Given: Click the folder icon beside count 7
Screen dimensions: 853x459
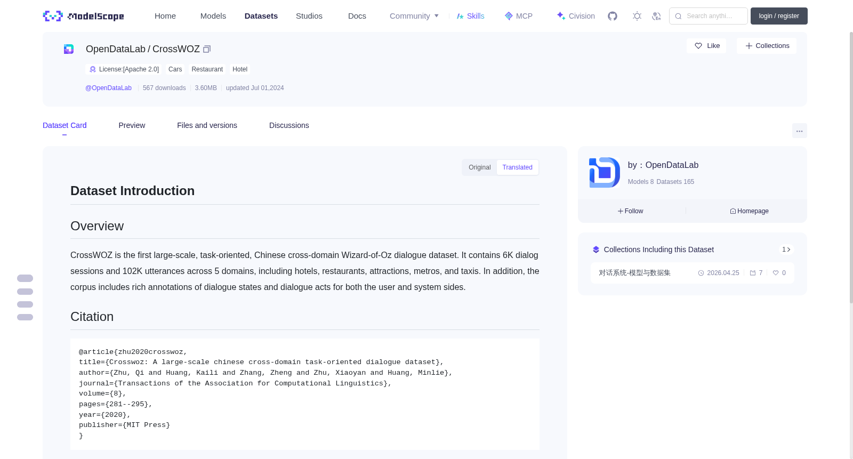Looking at the screenshot, I should pos(753,273).
